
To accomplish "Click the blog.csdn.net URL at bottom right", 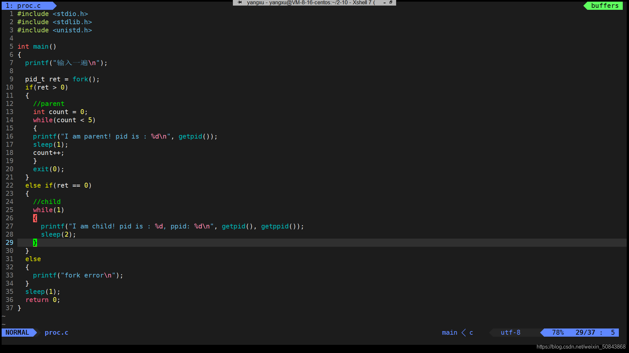I will [581, 346].
